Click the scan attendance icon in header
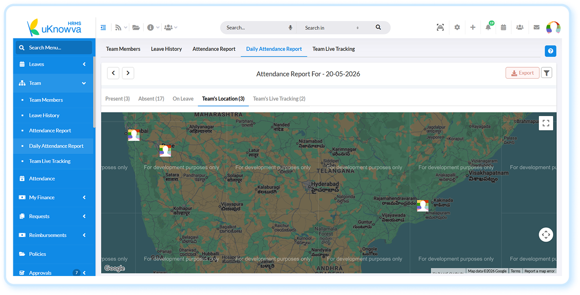Screen dimensions: 580x295 click(440, 27)
